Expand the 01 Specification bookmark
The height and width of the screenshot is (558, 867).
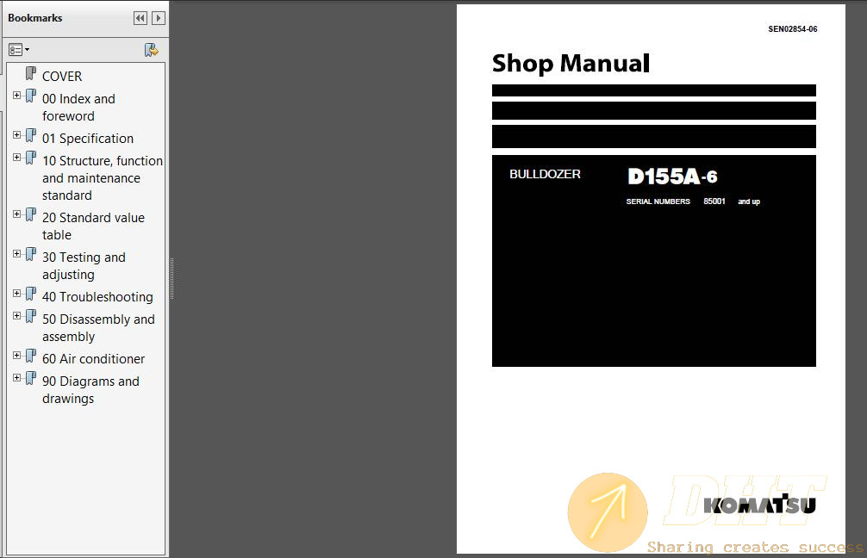tap(16, 135)
